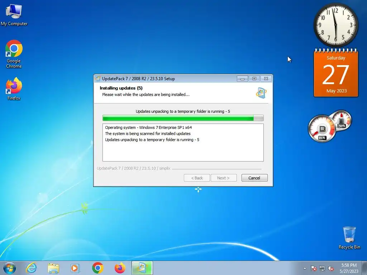This screenshot has width=367, height=275.
Task: Minimize the UpdatePack Setup window
Action: [243, 79]
